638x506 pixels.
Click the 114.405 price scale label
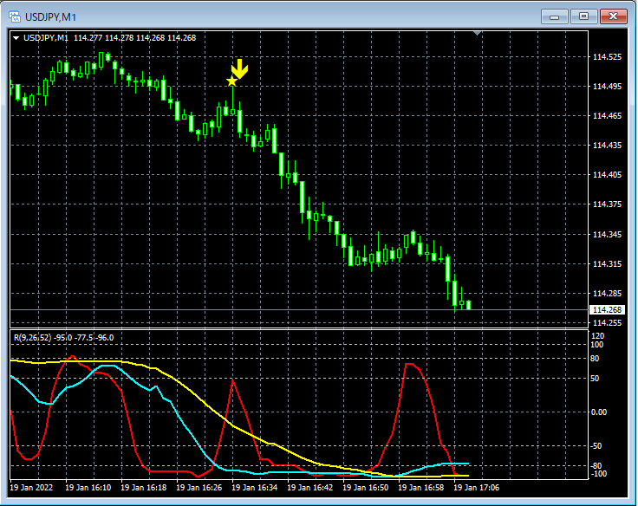(606, 175)
